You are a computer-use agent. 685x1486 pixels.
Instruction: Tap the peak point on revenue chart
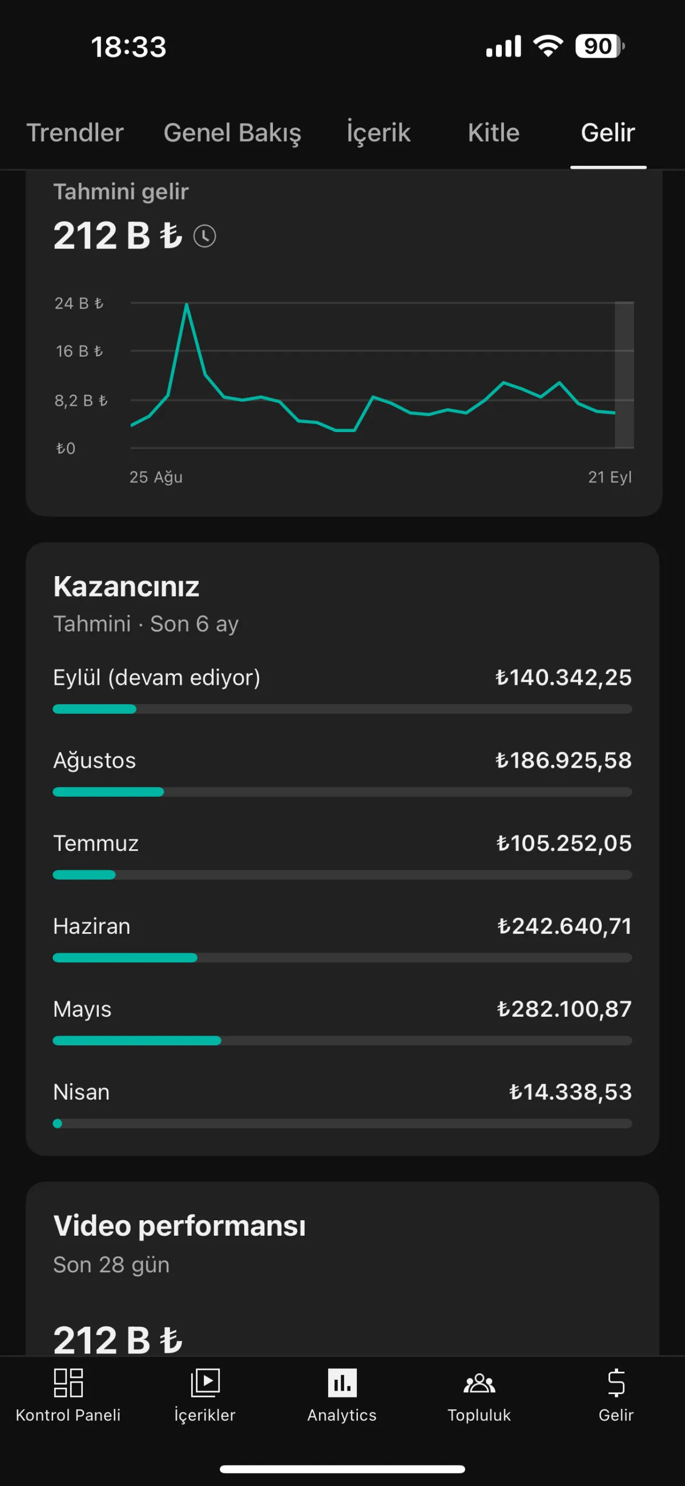point(187,304)
